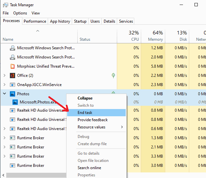Switch to the Services tab
The height and width of the screenshot is (178, 206).
(x=126, y=21)
